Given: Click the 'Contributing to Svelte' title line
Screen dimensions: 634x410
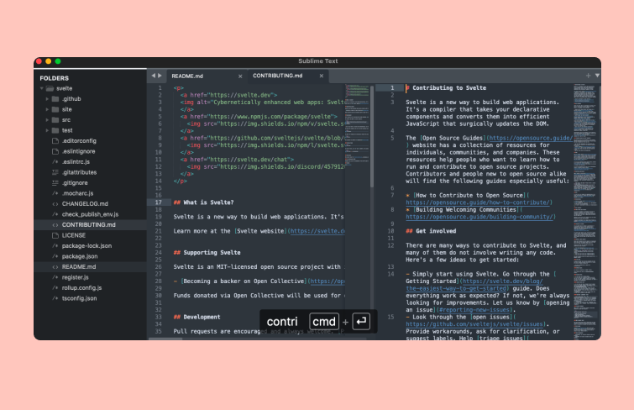Looking at the screenshot, I should point(446,88).
